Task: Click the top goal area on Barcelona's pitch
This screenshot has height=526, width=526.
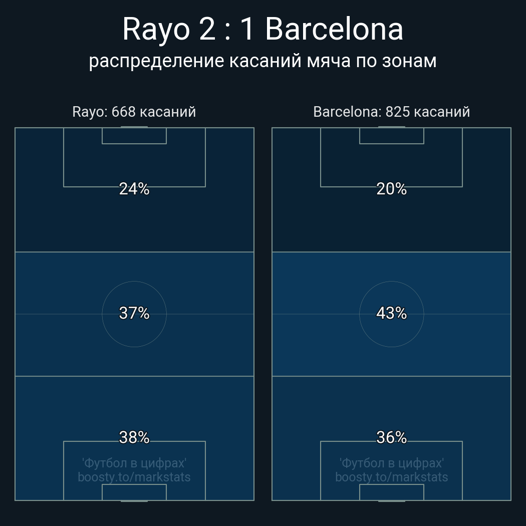Action: [x=391, y=136]
